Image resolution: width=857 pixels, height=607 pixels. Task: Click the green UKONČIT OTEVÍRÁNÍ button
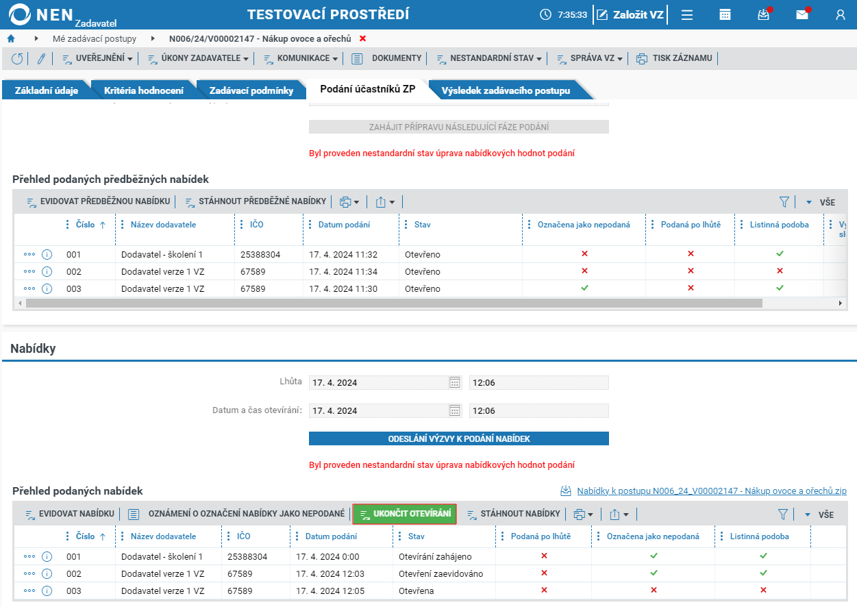(x=405, y=514)
